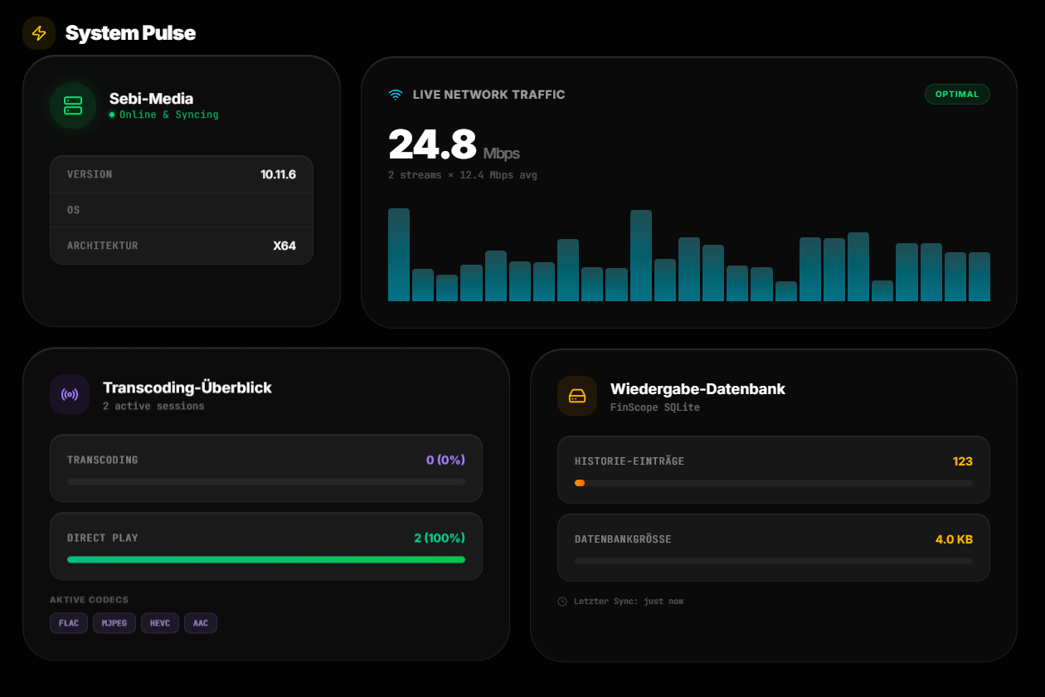Click the Online & Syncing status text
This screenshot has height=697, width=1045.
point(169,115)
